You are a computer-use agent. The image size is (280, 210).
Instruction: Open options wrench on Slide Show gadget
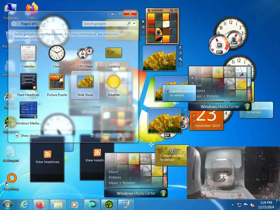coord(180,59)
